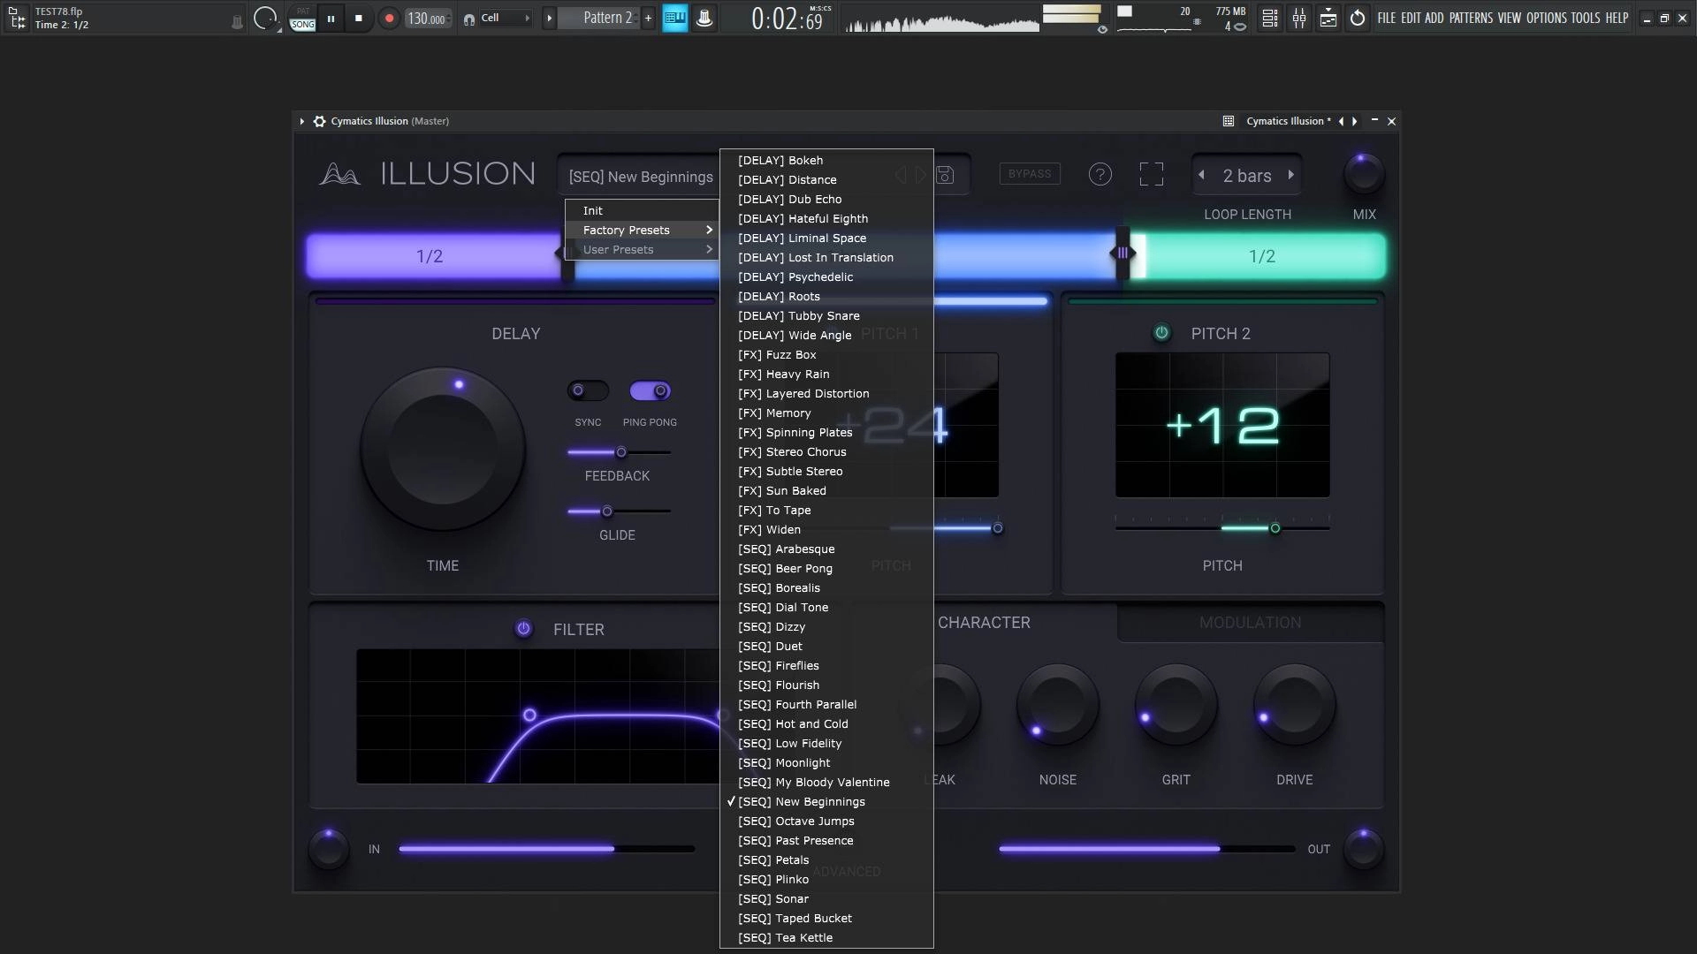Click the hand knob icon in toolbar
1697x954 pixels.
704,18
